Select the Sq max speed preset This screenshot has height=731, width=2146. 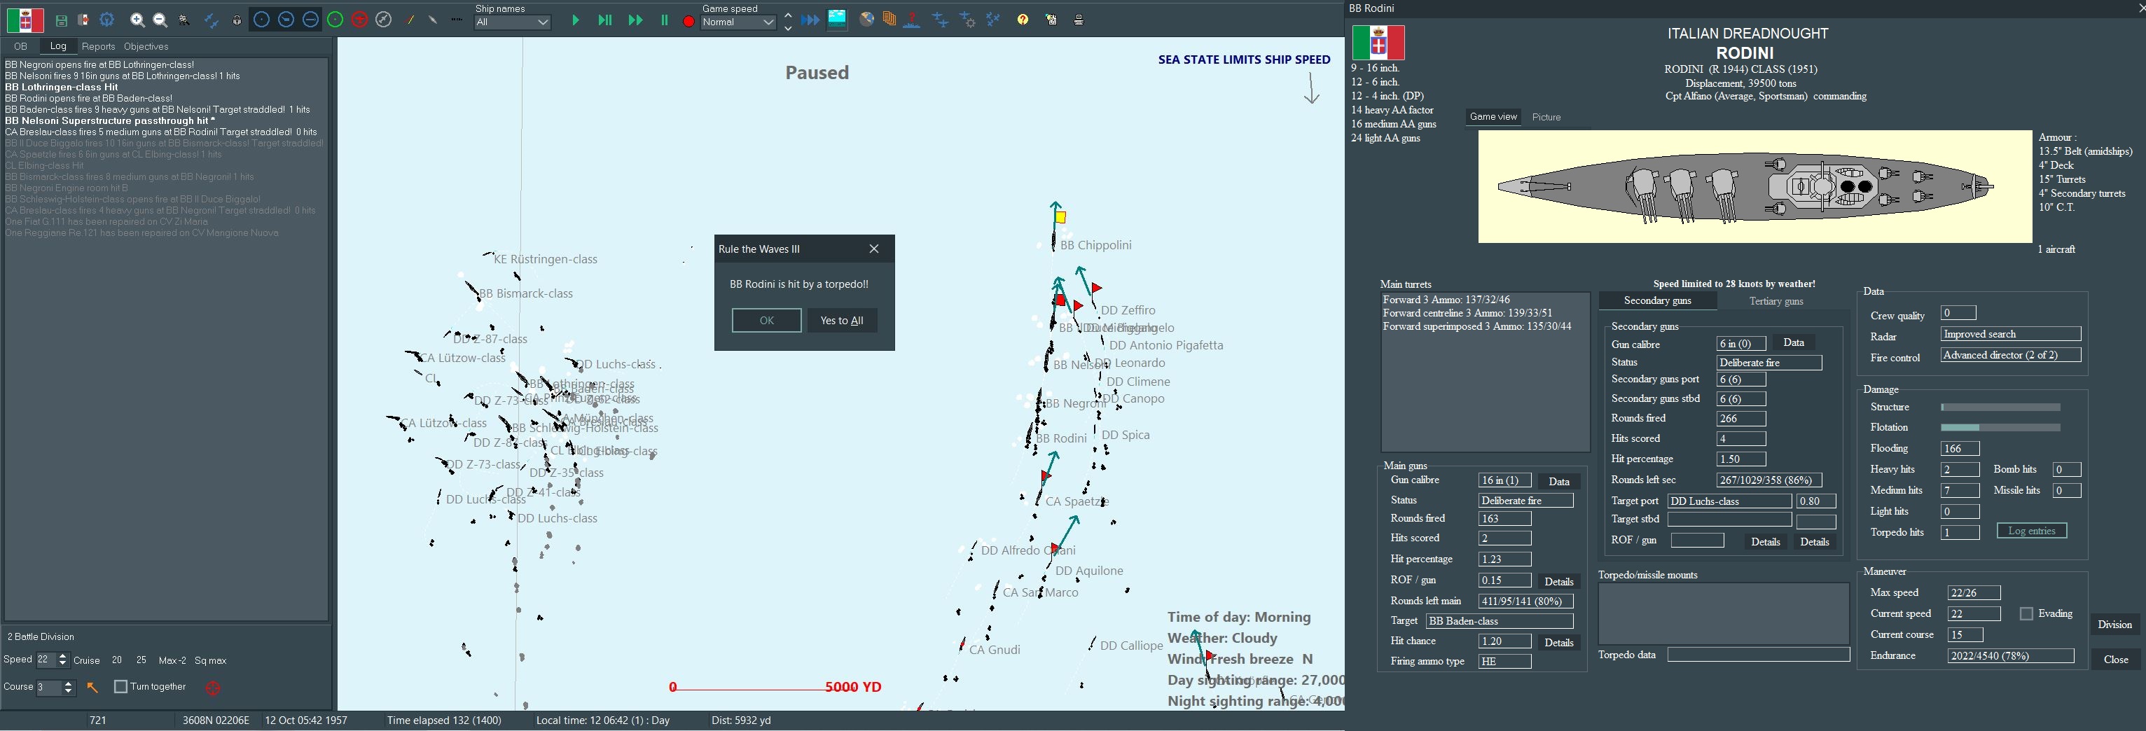coord(211,660)
